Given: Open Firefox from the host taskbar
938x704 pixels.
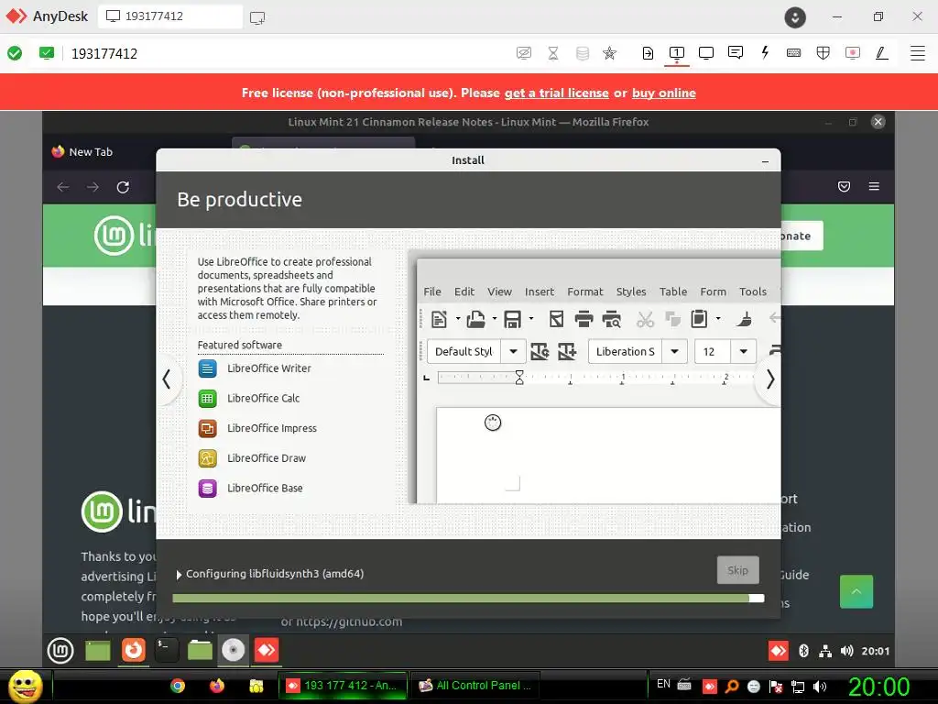Looking at the screenshot, I should pyautogui.click(x=216, y=686).
